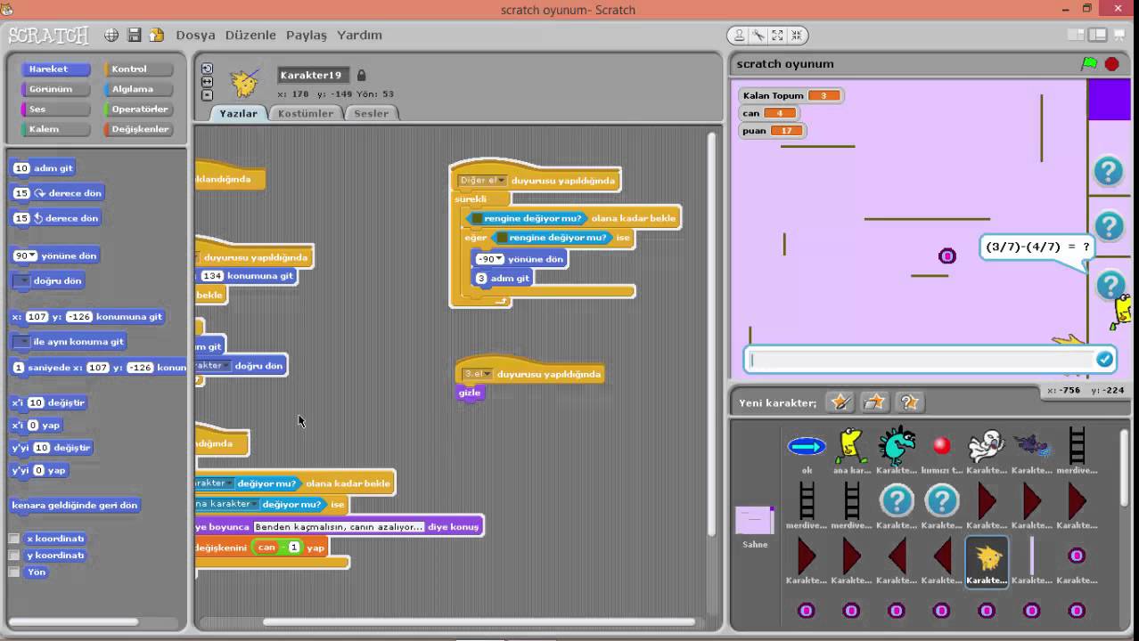
Task: Select the duplicate stamp tool
Action: pos(739,36)
